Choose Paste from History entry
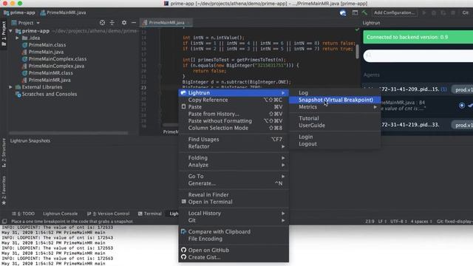This screenshot has width=473, height=266. [x=234, y=114]
